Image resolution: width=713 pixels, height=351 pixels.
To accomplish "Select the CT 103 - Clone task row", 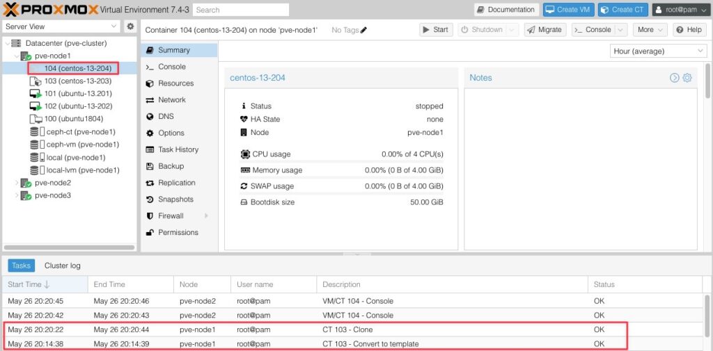I will (x=352, y=329).
